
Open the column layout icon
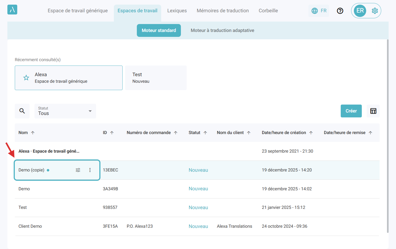[x=373, y=111]
